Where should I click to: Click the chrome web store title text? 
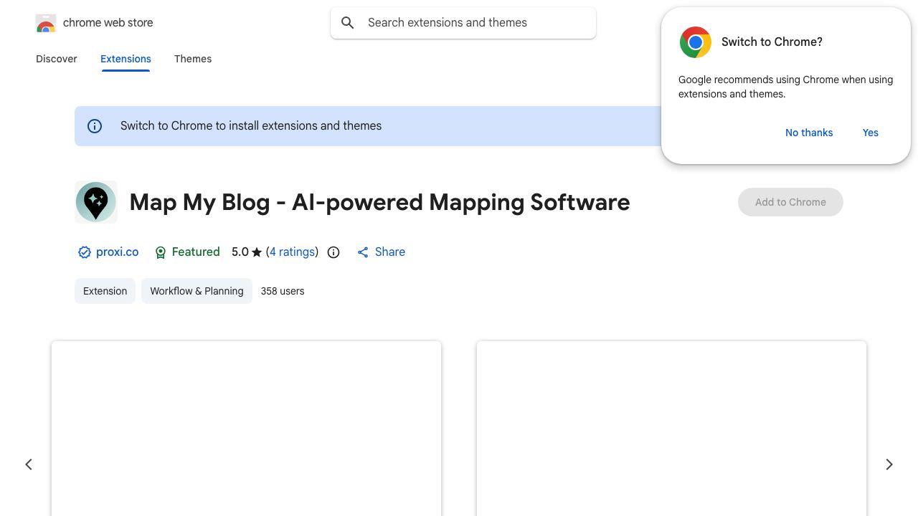(108, 23)
